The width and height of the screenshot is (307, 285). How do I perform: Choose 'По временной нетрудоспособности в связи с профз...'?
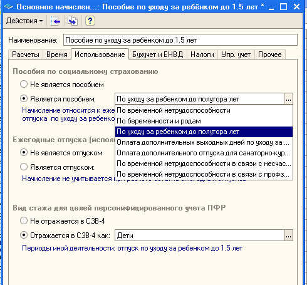(204, 174)
